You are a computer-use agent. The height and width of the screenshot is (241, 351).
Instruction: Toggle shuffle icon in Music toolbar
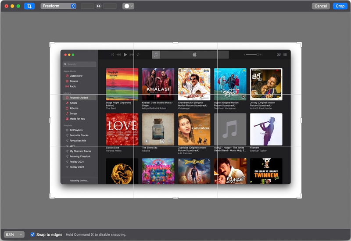pos(112,54)
